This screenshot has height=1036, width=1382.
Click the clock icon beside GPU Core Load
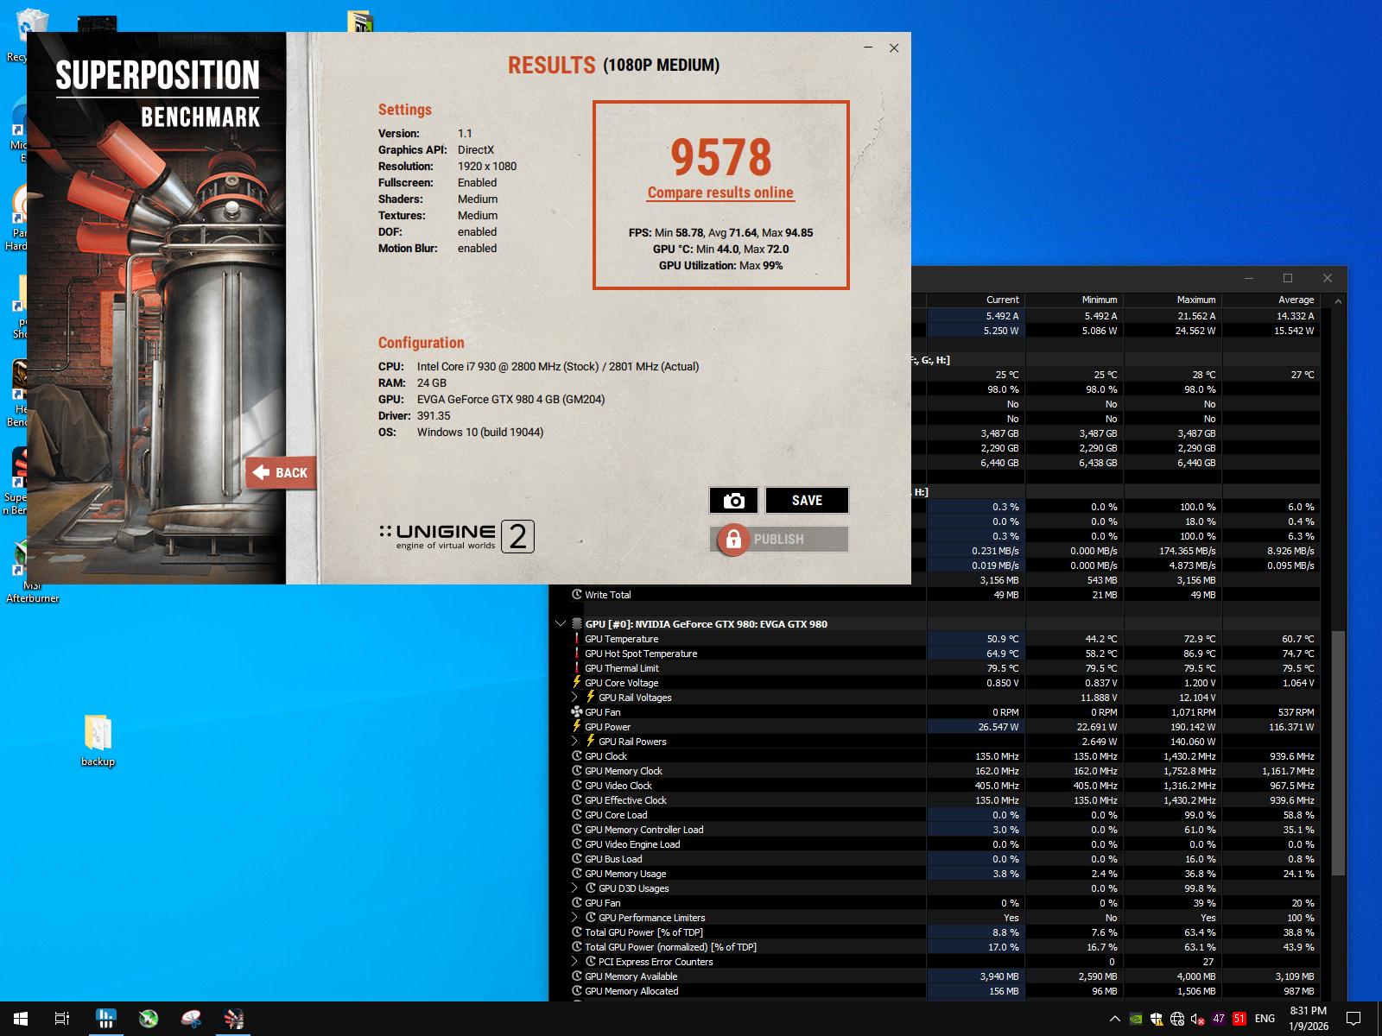coord(577,815)
